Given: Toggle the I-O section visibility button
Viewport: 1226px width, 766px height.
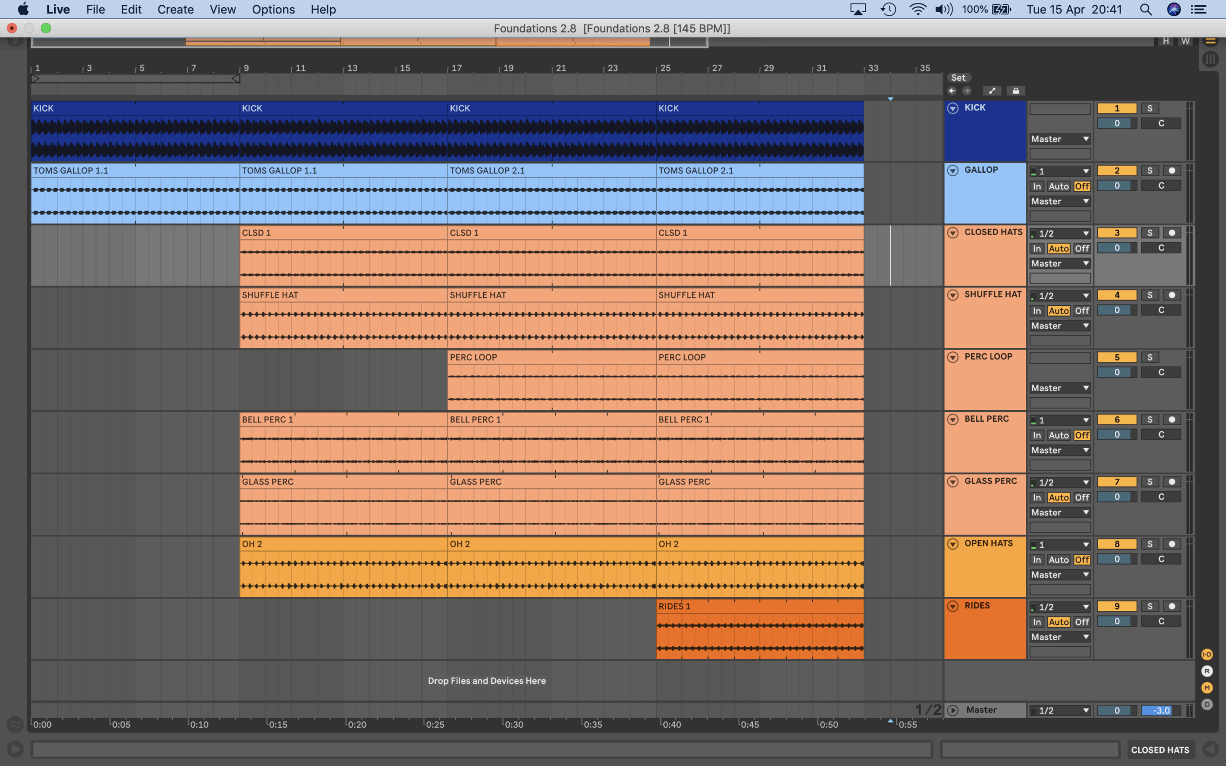Looking at the screenshot, I should [1207, 654].
